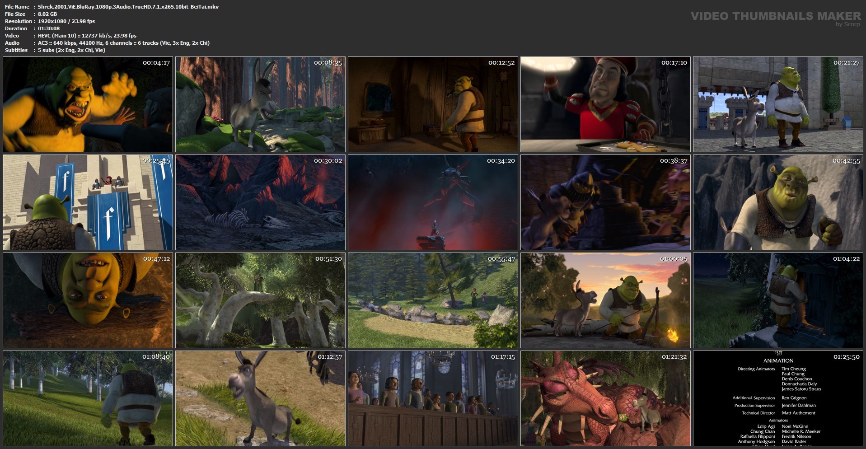
Task: Select the forest thumbnail at 00:51:30
Action: [x=261, y=300]
